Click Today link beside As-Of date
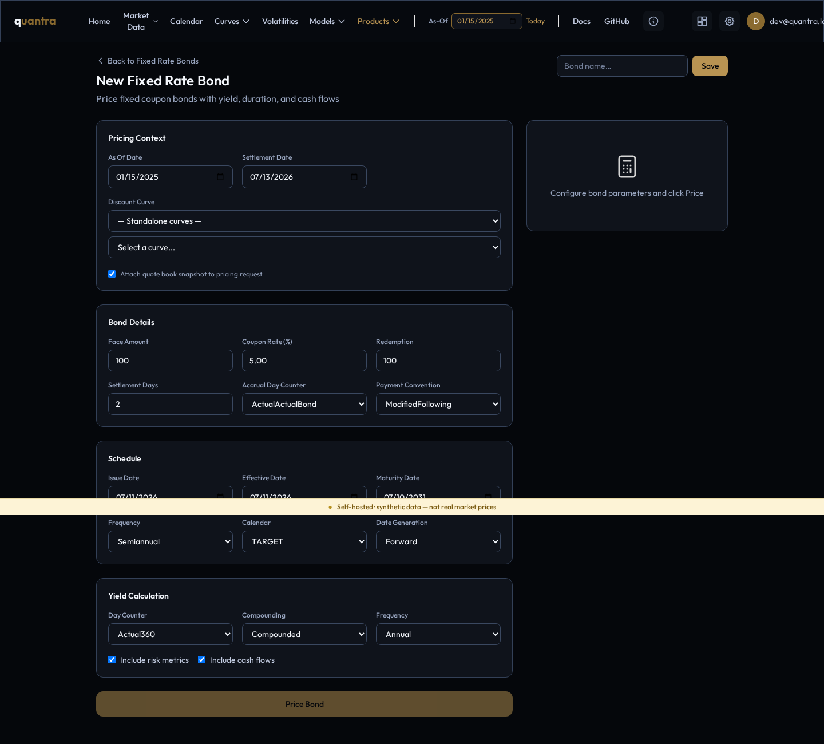 point(535,21)
